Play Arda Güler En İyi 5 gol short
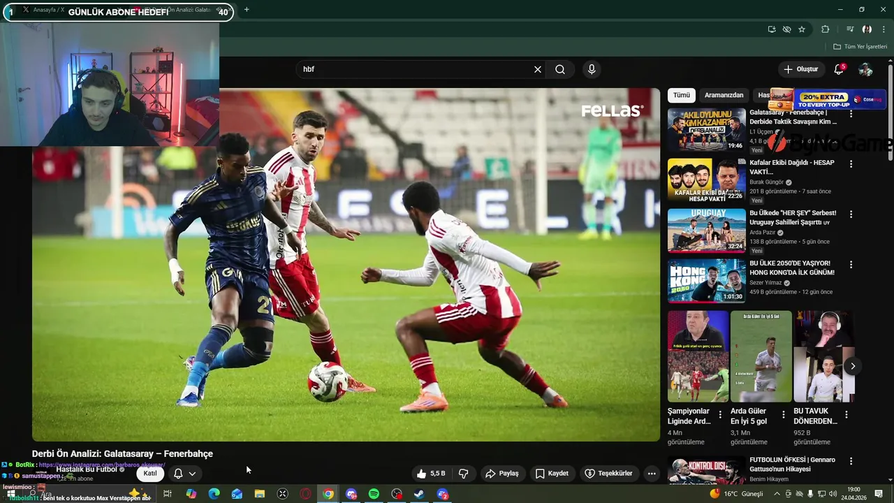 761,356
